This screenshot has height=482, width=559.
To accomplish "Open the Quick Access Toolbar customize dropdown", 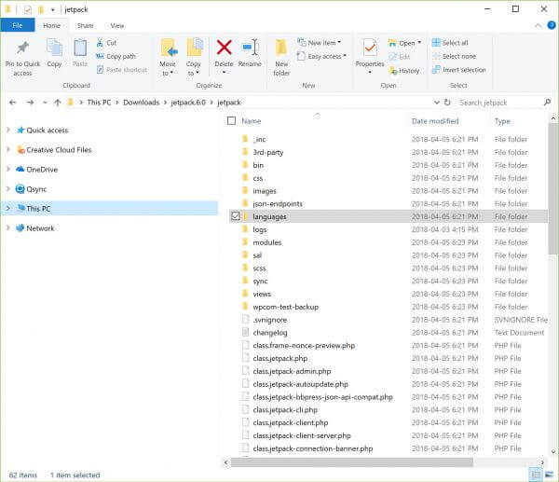I will coord(53,9).
